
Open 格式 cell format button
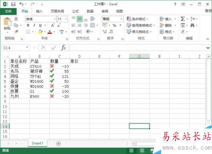[167, 31]
